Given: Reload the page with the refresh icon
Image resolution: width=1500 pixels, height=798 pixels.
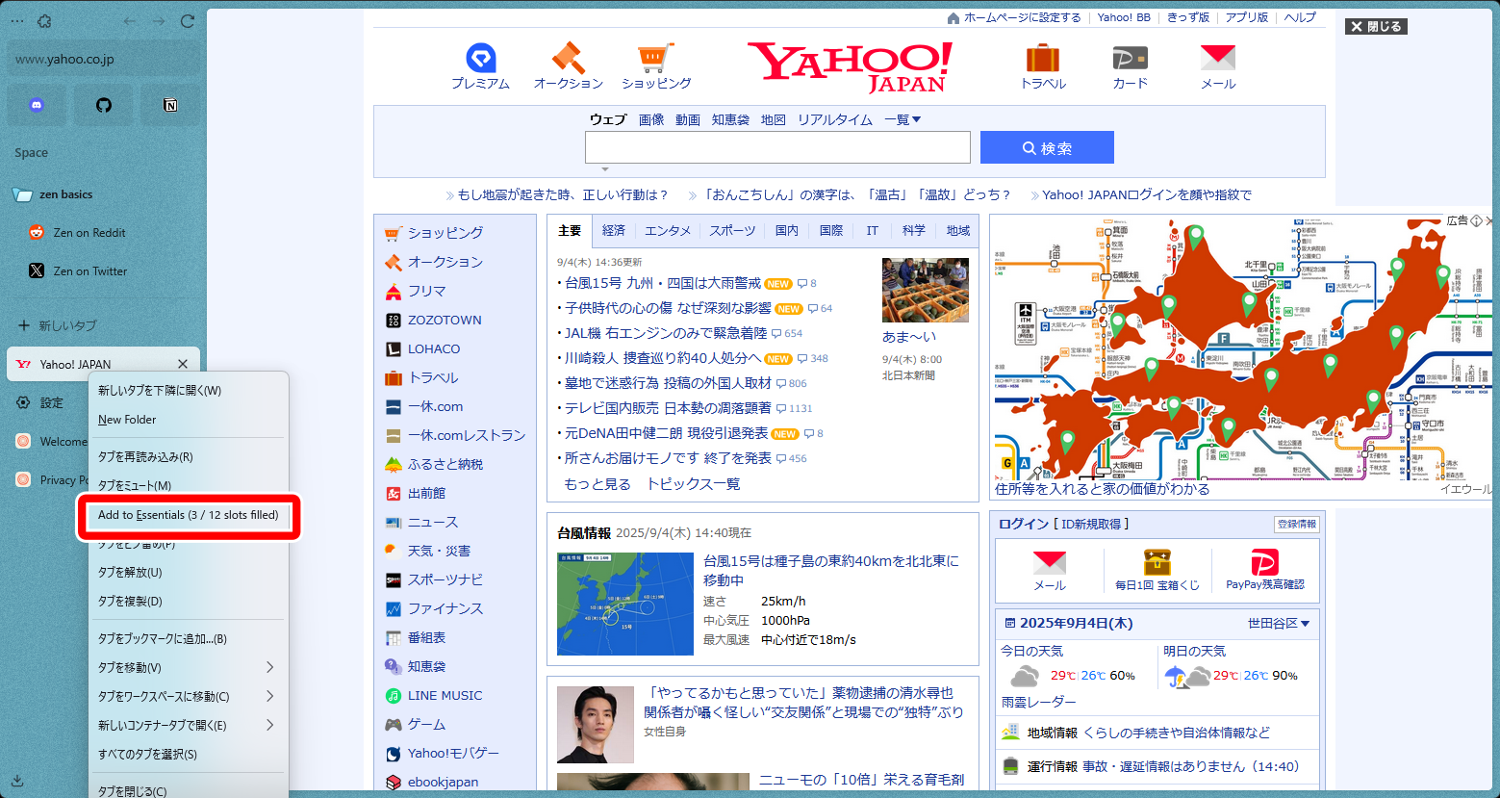Looking at the screenshot, I should click(188, 21).
